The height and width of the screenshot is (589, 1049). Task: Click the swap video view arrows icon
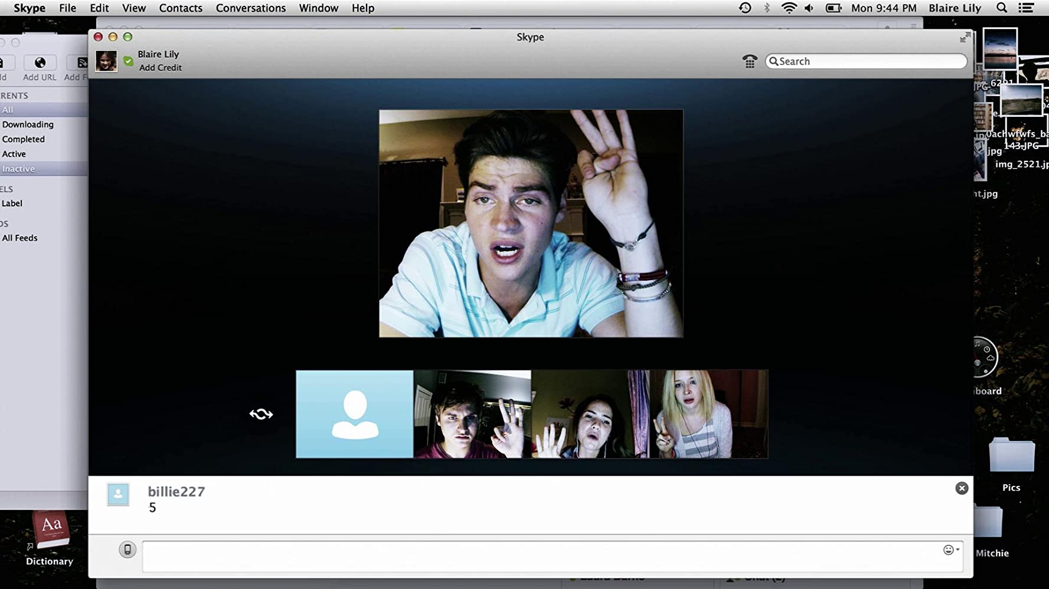click(261, 414)
